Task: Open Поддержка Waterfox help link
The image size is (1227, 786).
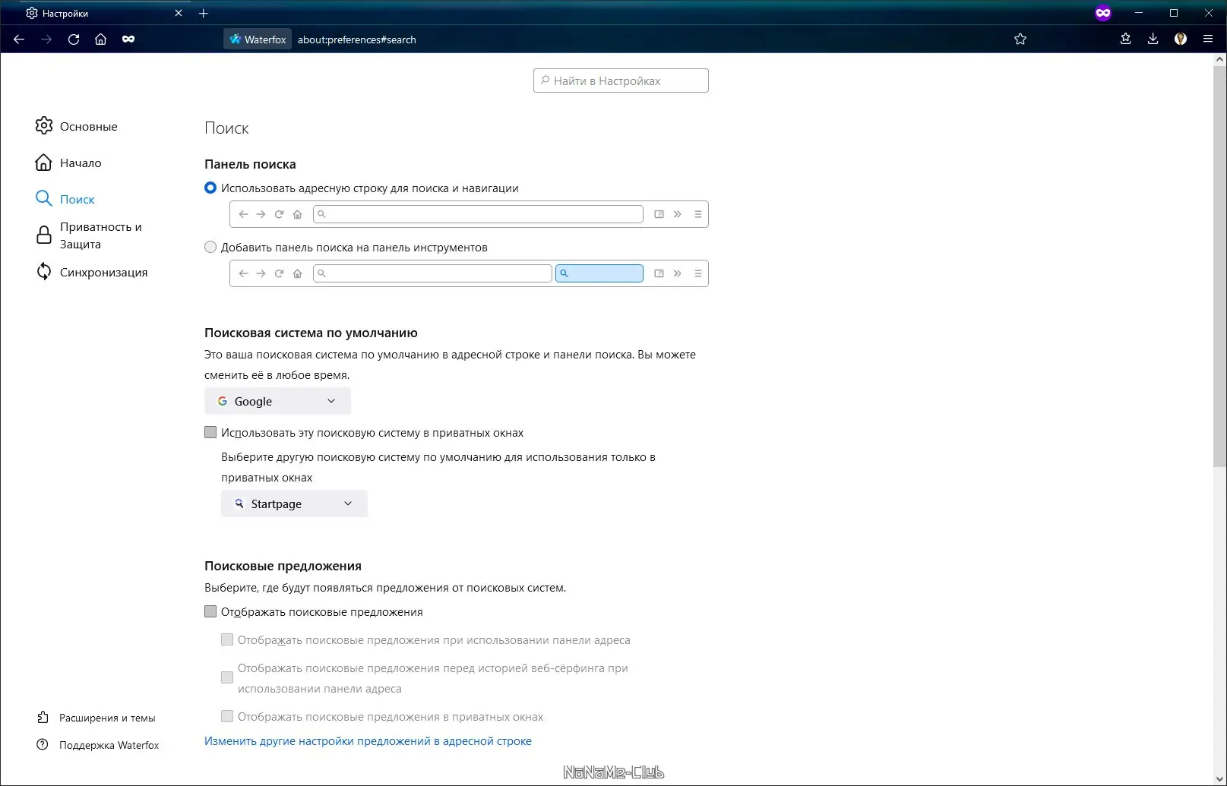Action: click(x=98, y=745)
